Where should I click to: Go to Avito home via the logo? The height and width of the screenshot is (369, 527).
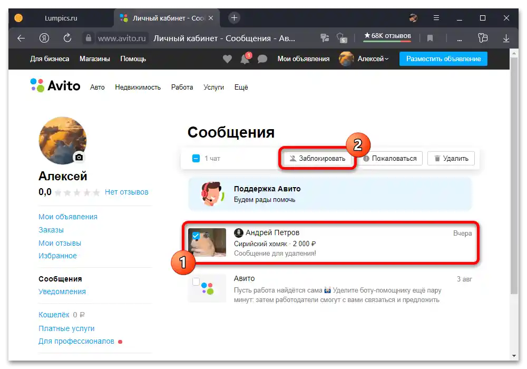[55, 86]
